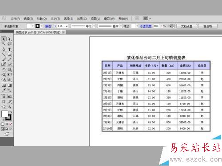The image size is (222, 166).
Task: Select the Magic Wand tool
Action: 4,44
